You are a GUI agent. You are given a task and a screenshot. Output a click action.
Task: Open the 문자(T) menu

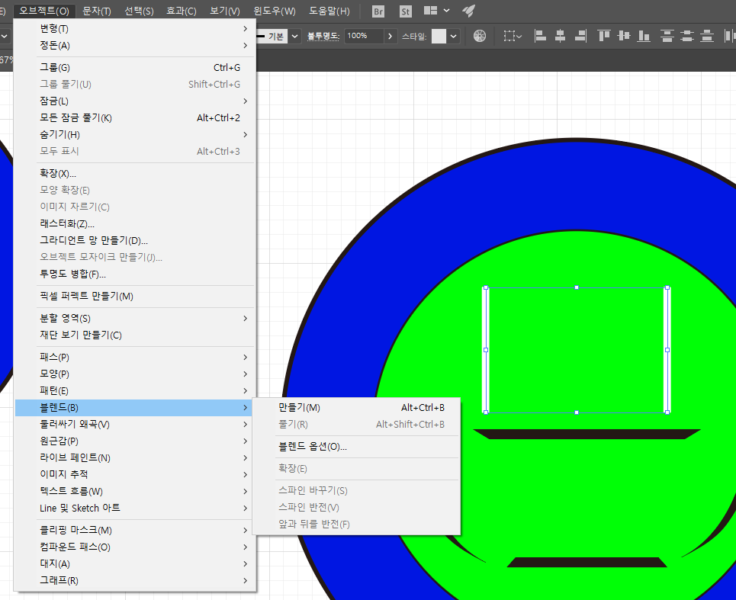(x=97, y=11)
